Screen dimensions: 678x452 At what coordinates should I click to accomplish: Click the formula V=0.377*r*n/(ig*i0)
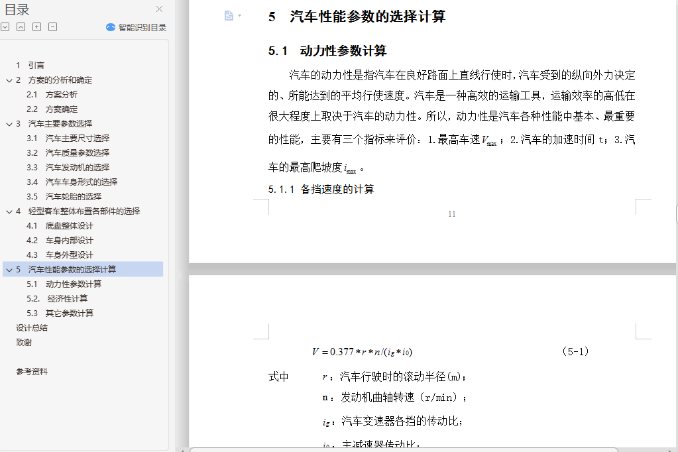click(363, 352)
